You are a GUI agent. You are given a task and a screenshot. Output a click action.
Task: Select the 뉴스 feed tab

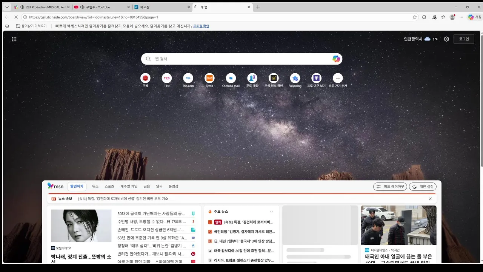[x=95, y=186]
